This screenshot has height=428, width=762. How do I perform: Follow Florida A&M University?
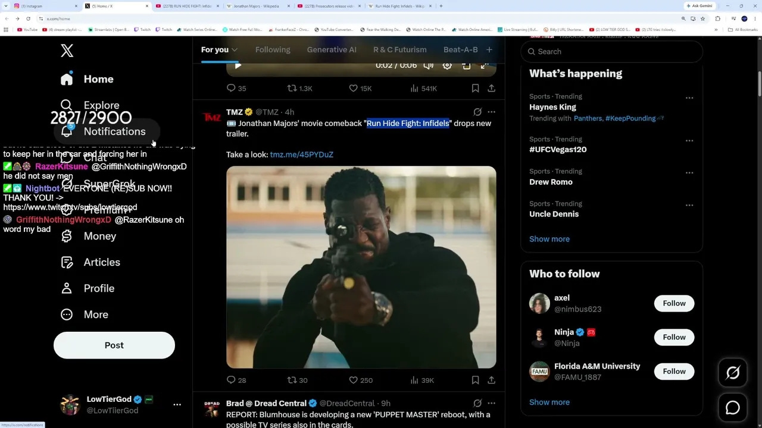tap(674, 372)
